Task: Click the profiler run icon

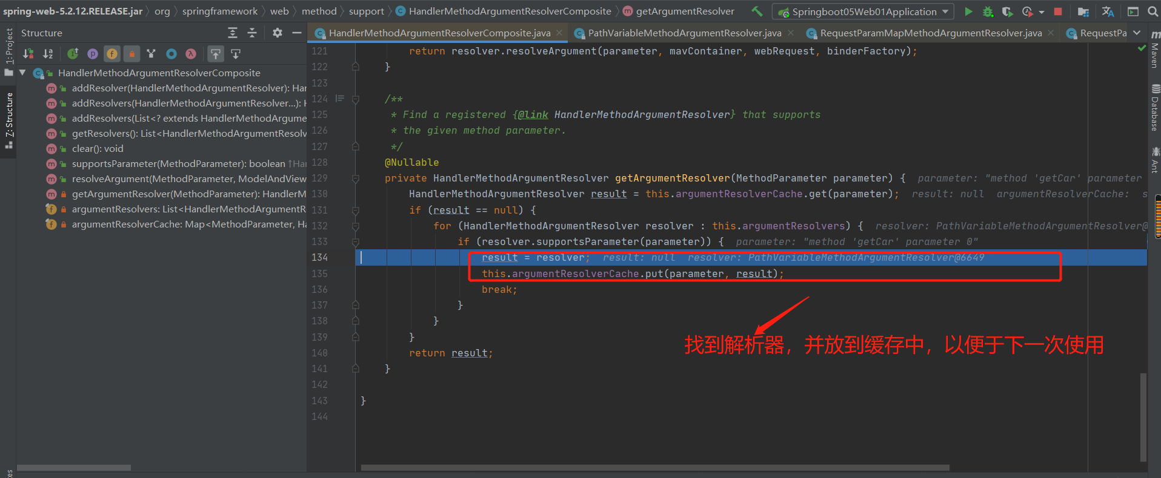Action: coord(1027,11)
